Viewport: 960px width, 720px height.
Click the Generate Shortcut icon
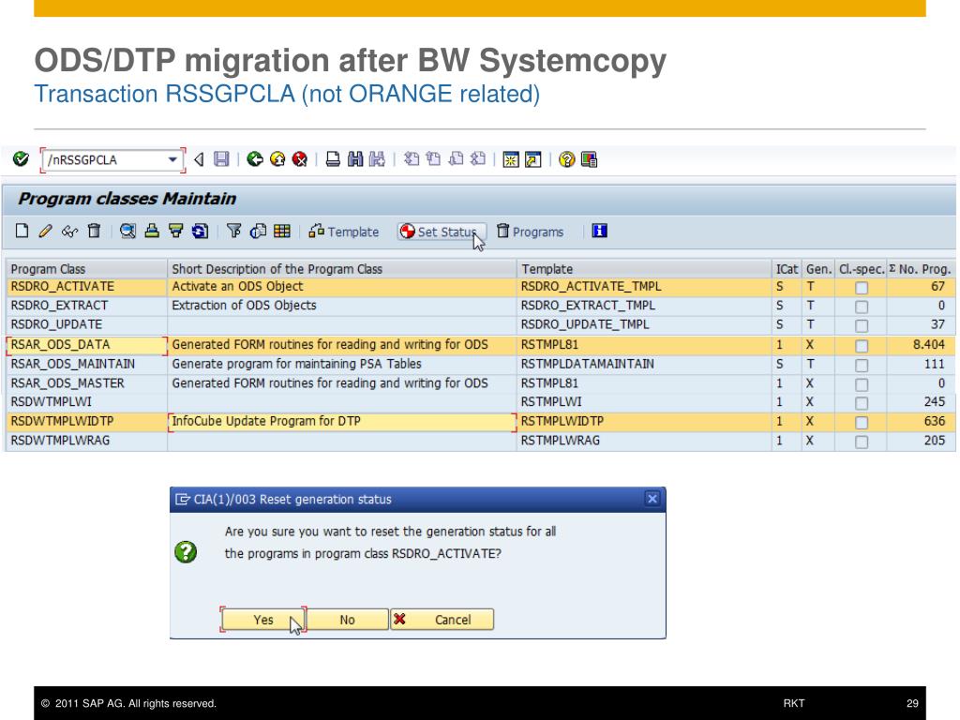(533, 159)
